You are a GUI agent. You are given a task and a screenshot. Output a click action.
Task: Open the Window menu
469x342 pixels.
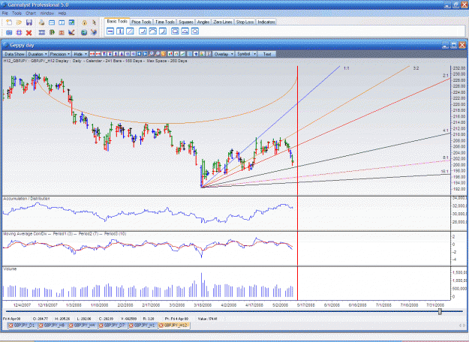pyautogui.click(x=47, y=13)
